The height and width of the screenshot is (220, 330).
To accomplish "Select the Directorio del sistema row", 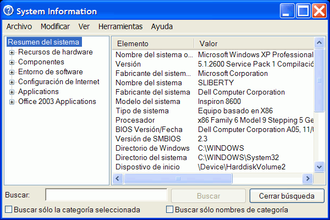I will tap(213, 157).
